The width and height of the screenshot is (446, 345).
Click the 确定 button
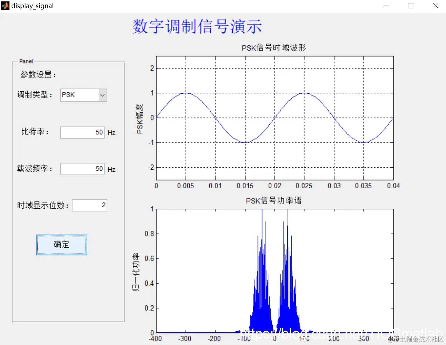(61, 245)
